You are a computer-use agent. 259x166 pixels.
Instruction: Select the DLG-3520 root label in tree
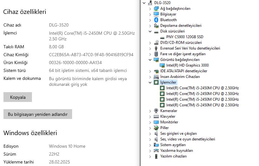[x=162, y=3]
